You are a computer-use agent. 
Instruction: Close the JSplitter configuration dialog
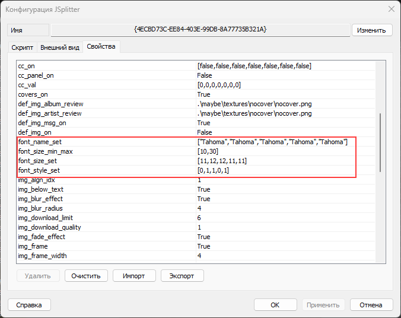(390, 9)
